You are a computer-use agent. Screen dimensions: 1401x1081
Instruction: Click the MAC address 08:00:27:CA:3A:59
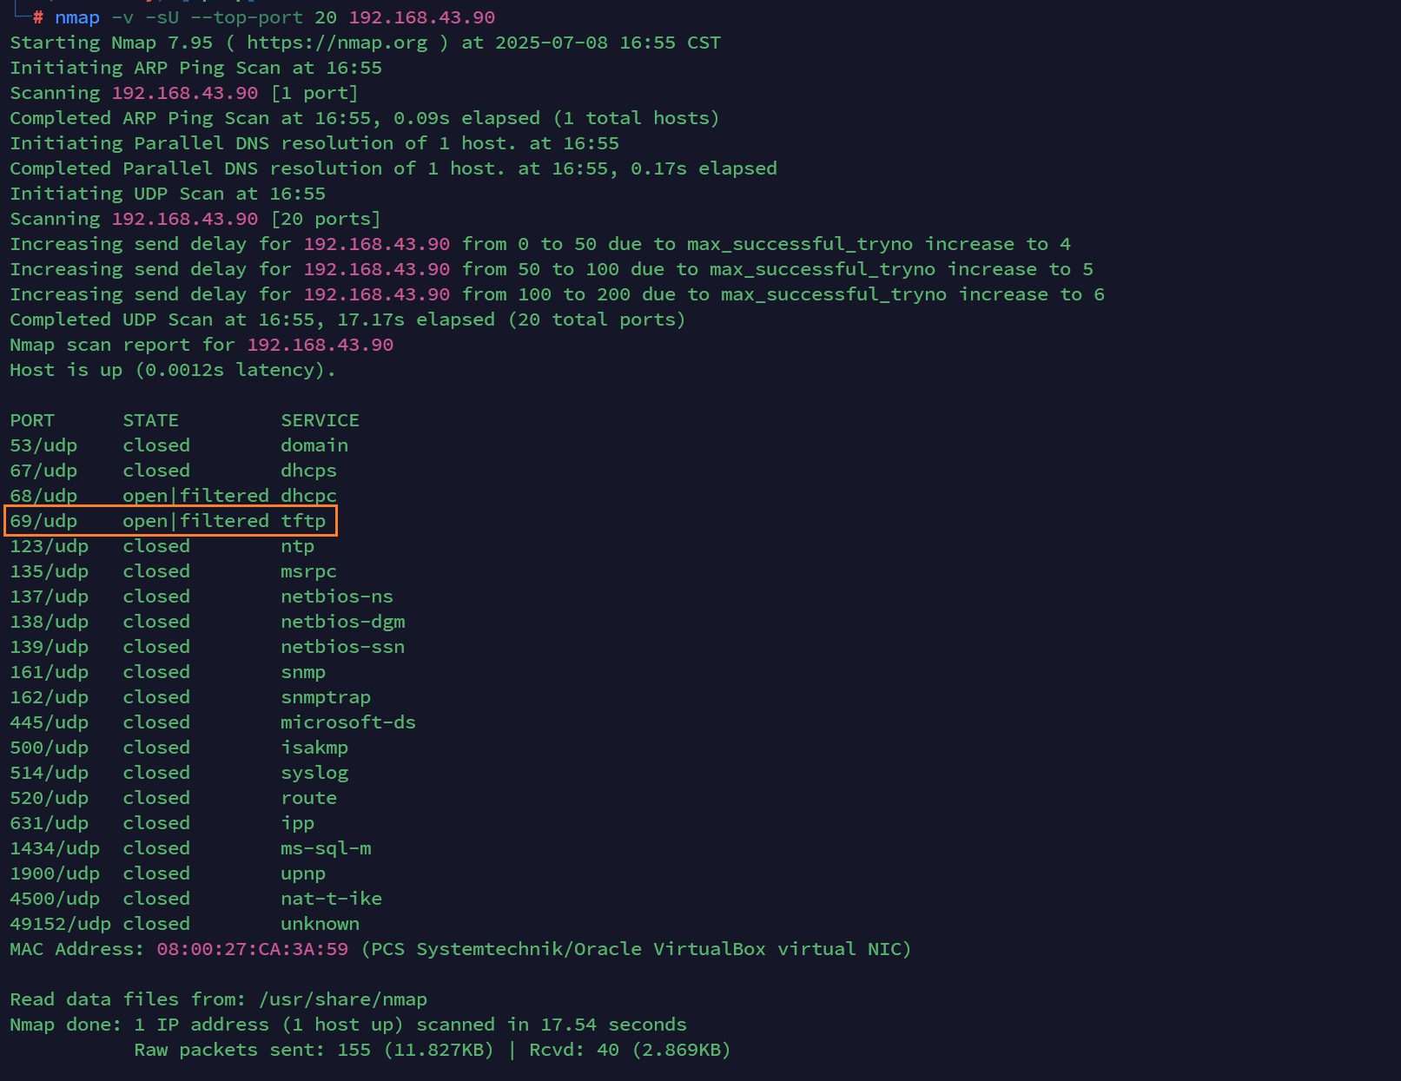[x=252, y=949]
